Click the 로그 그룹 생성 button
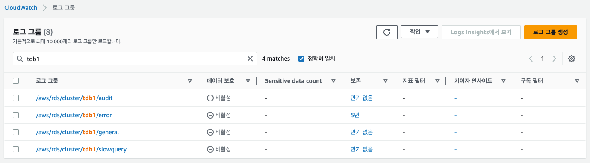The width and height of the screenshot is (590, 163). [551, 32]
